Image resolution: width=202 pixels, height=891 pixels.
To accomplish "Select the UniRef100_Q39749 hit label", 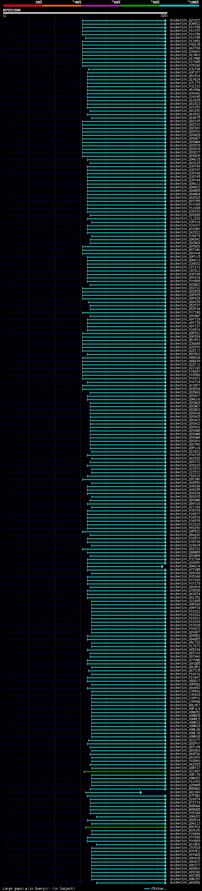I will 185,166.
